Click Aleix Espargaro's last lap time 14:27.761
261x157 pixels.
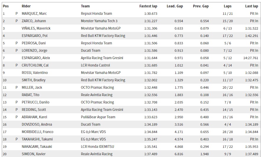coord(251,58)
